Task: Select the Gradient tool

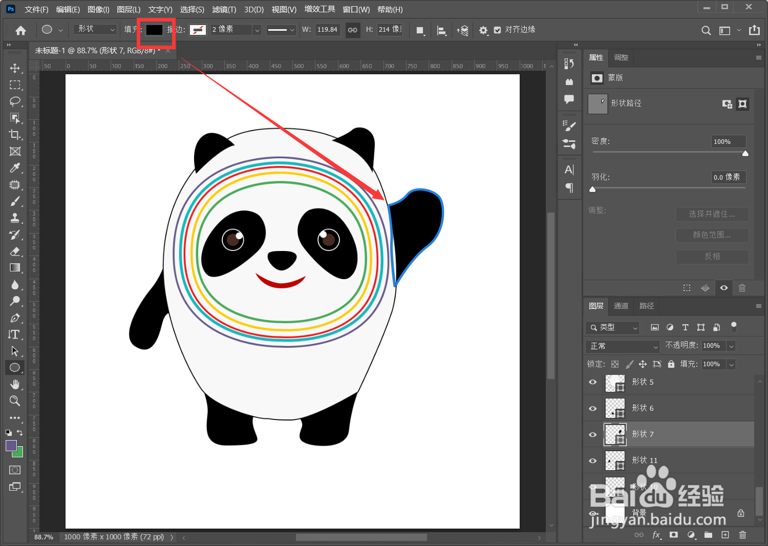Action: [x=15, y=268]
